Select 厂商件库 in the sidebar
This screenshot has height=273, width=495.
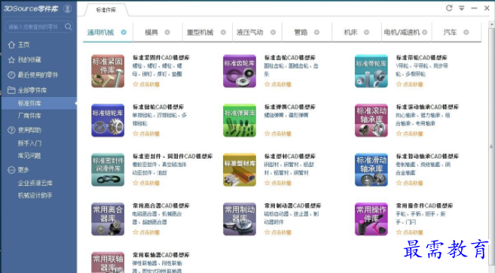[29, 116]
